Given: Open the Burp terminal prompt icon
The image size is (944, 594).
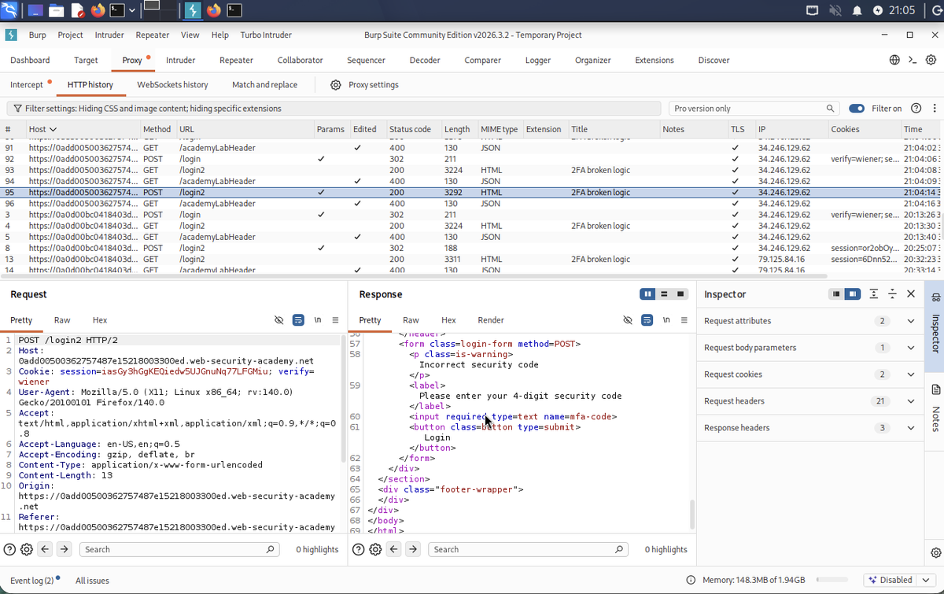Looking at the screenshot, I should pos(913,60).
